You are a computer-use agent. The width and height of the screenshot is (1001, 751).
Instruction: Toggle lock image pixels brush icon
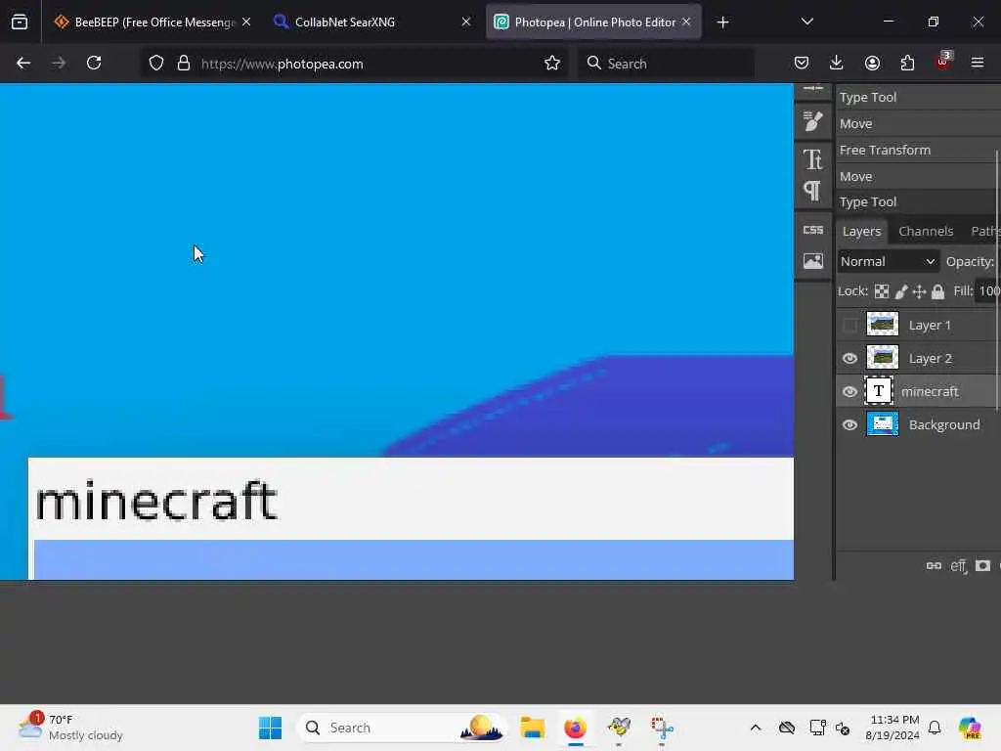point(900,291)
